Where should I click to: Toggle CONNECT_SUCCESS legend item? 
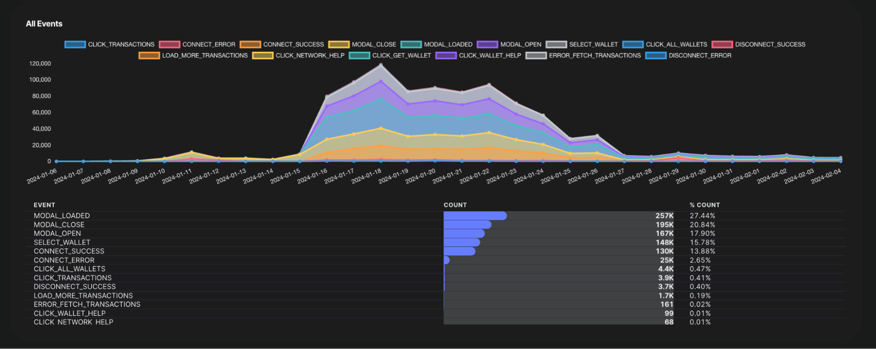(250, 44)
